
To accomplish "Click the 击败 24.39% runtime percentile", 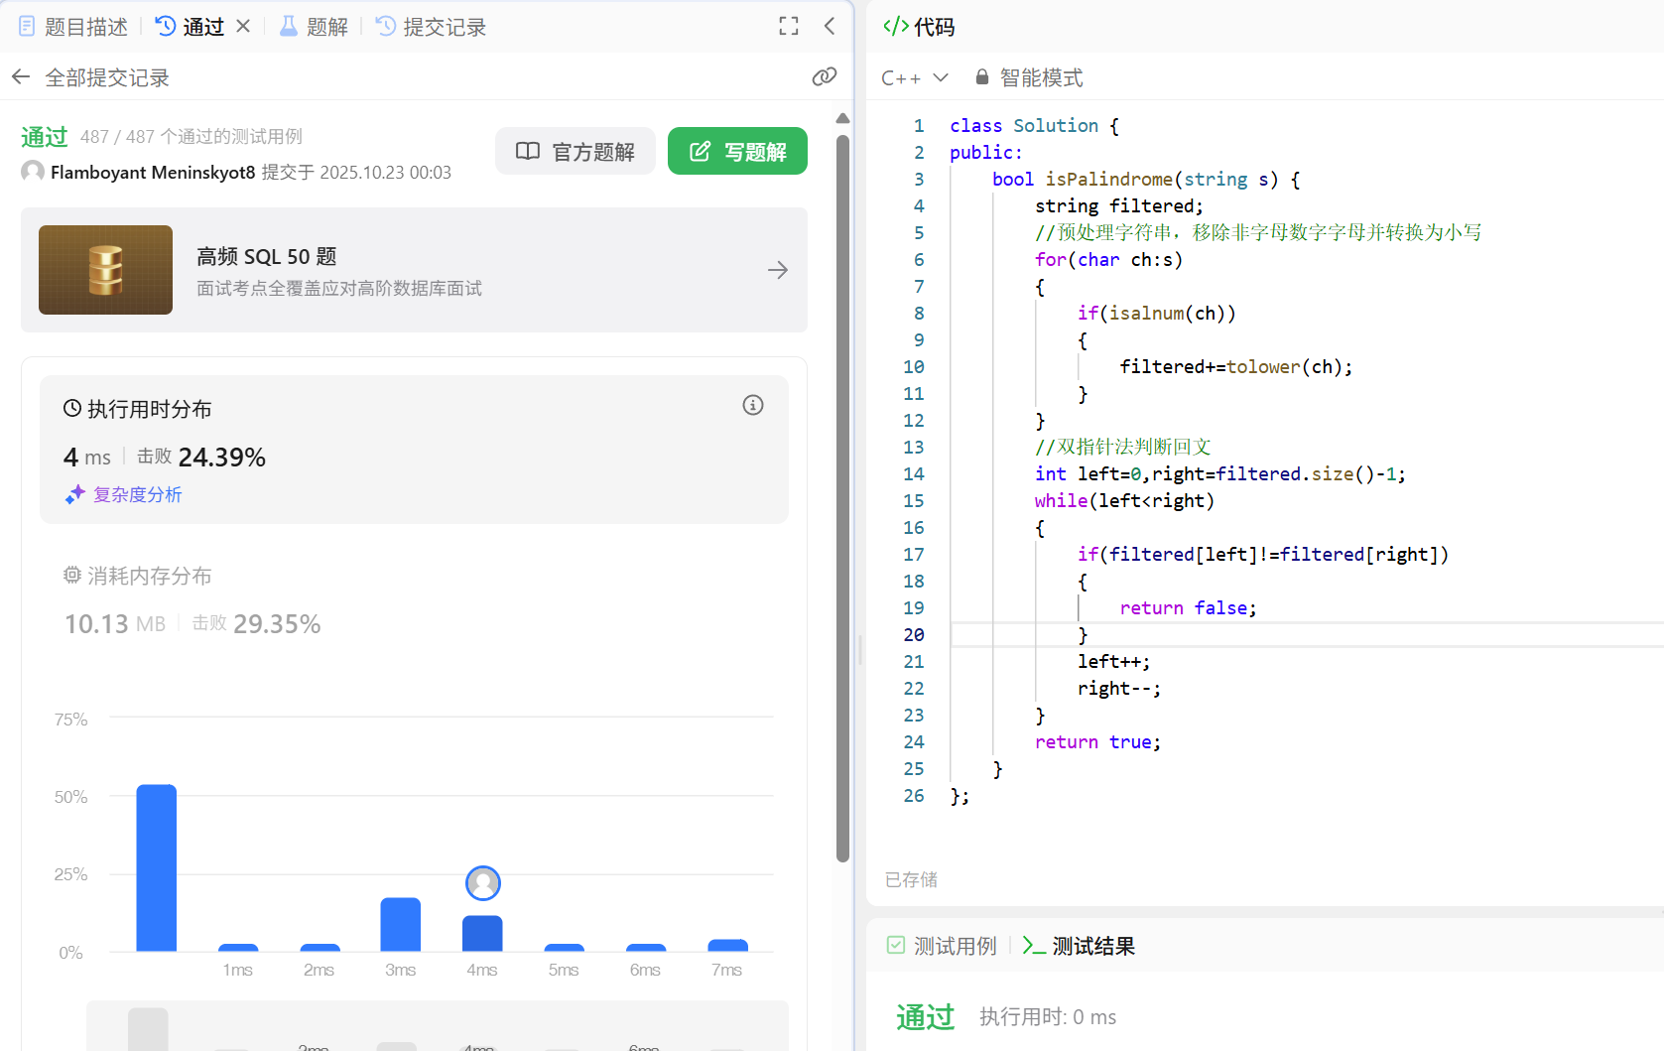I will pos(201,458).
